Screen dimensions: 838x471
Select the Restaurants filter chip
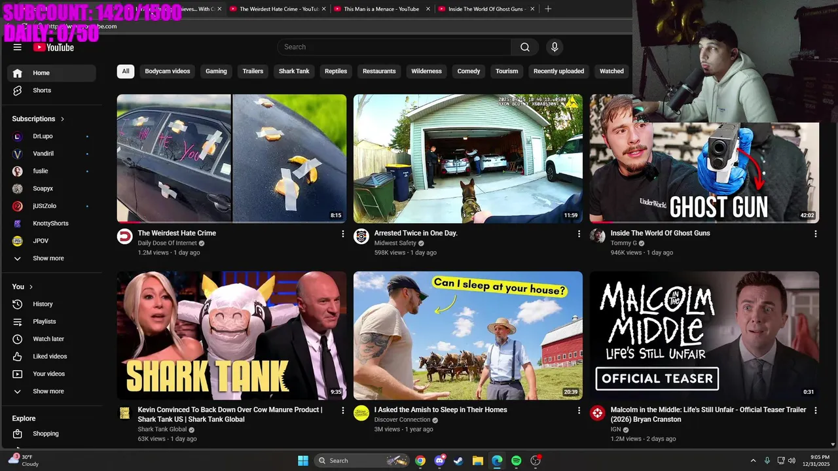click(x=379, y=71)
